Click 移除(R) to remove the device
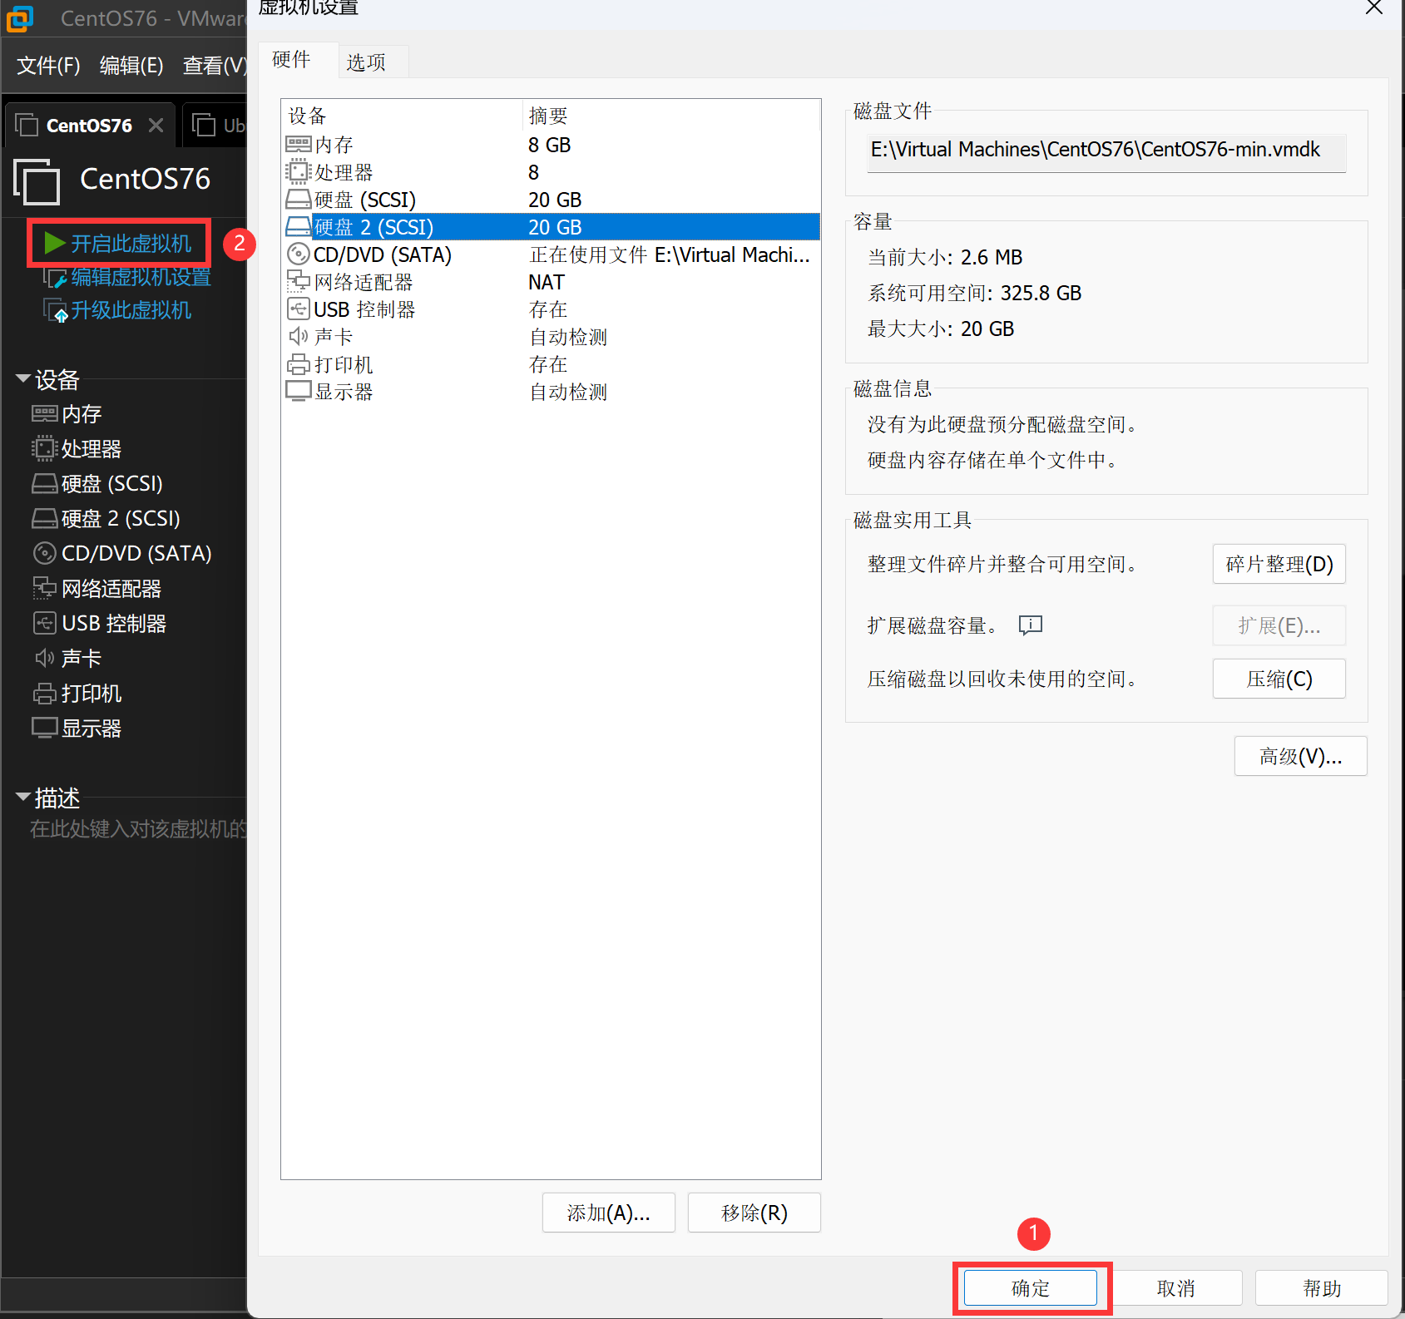The image size is (1405, 1319). tap(754, 1213)
